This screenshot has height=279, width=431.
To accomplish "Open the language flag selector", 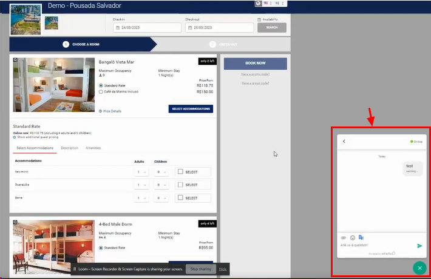I will (x=266, y=4).
